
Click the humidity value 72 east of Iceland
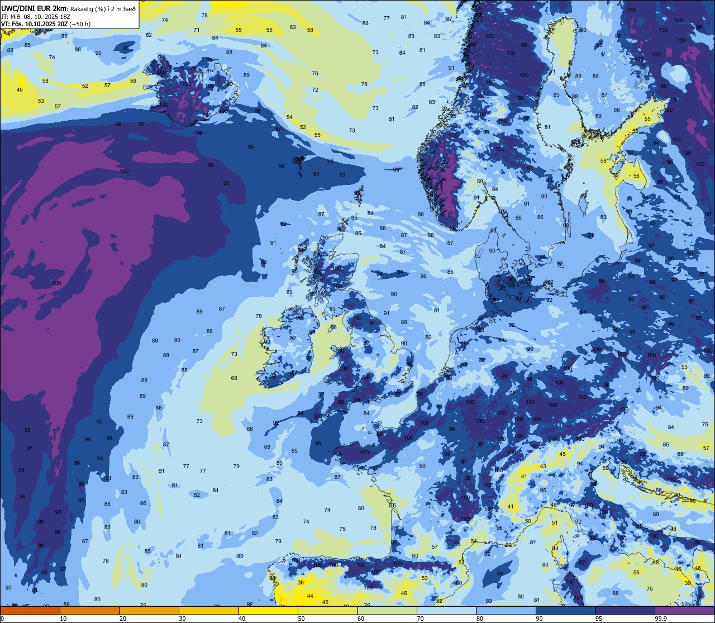pyautogui.click(x=315, y=89)
